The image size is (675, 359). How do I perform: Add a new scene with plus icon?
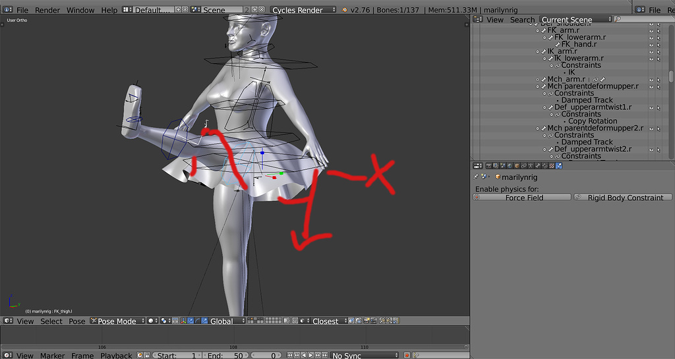click(254, 9)
